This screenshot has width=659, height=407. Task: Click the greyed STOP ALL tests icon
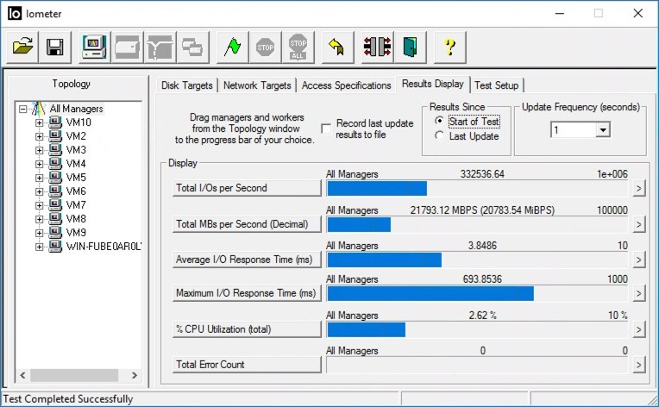click(298, 47)
